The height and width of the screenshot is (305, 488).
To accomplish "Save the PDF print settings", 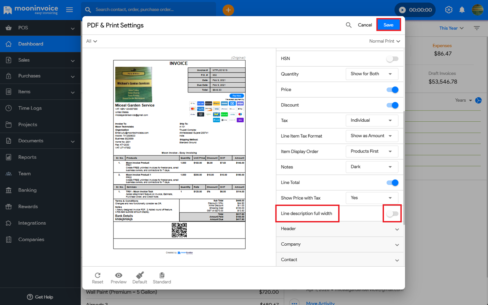I will point(388,25).
